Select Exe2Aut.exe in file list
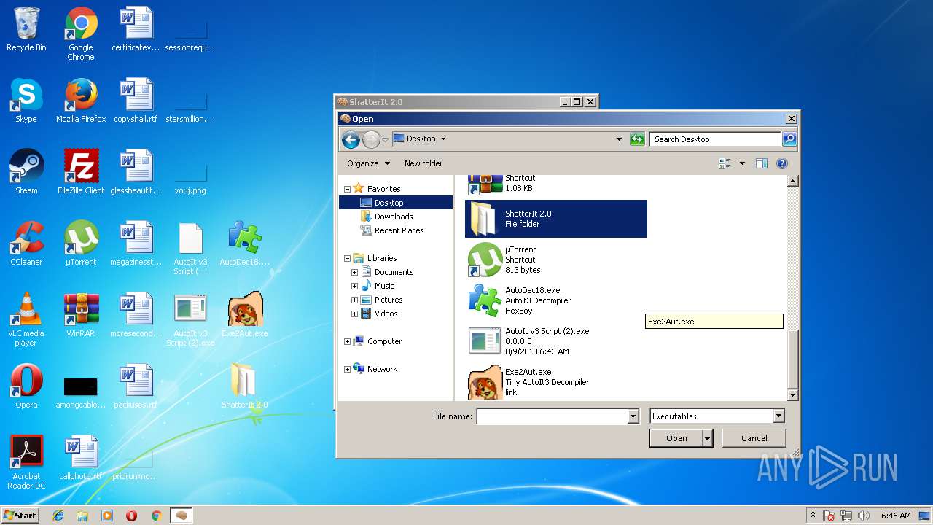 coord(555,382)
